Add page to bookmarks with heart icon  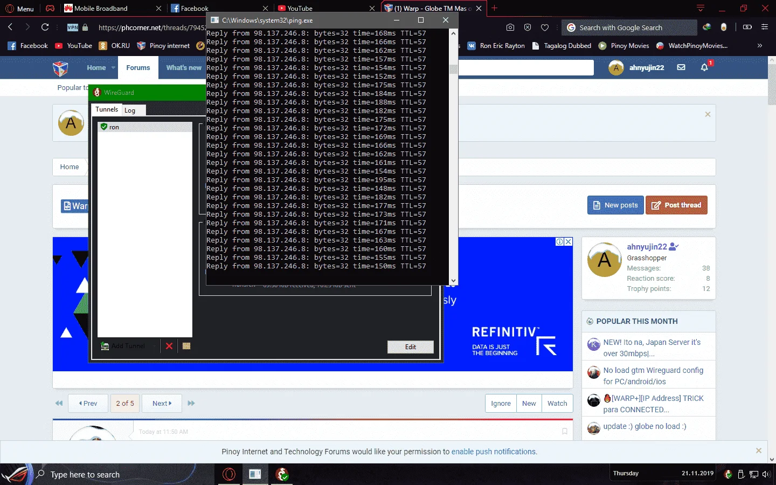point(545,27)
